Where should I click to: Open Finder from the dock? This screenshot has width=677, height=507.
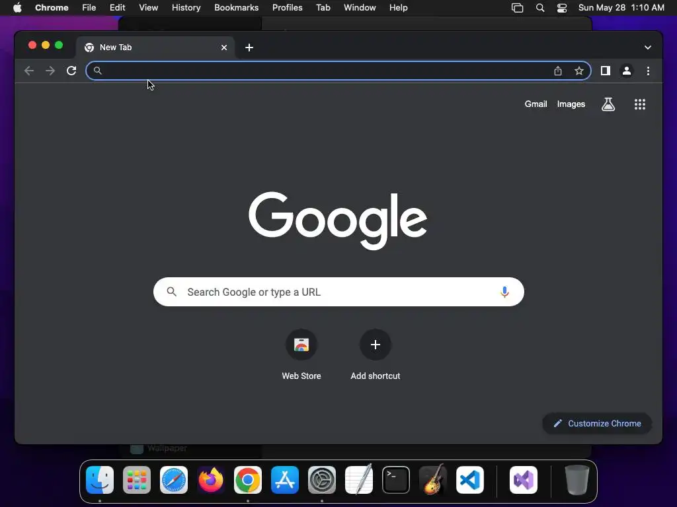pyautogui.click(x=100, y=480)
